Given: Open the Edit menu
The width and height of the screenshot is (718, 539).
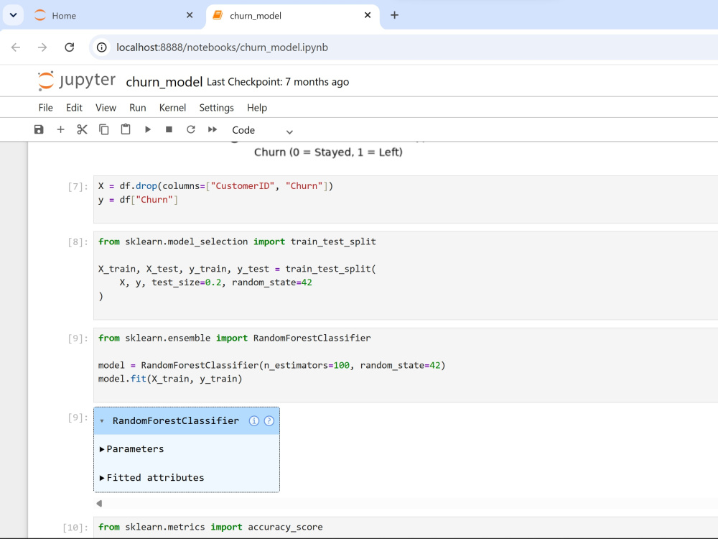Looking at the screenshot, I should click(x=74, y=108).
